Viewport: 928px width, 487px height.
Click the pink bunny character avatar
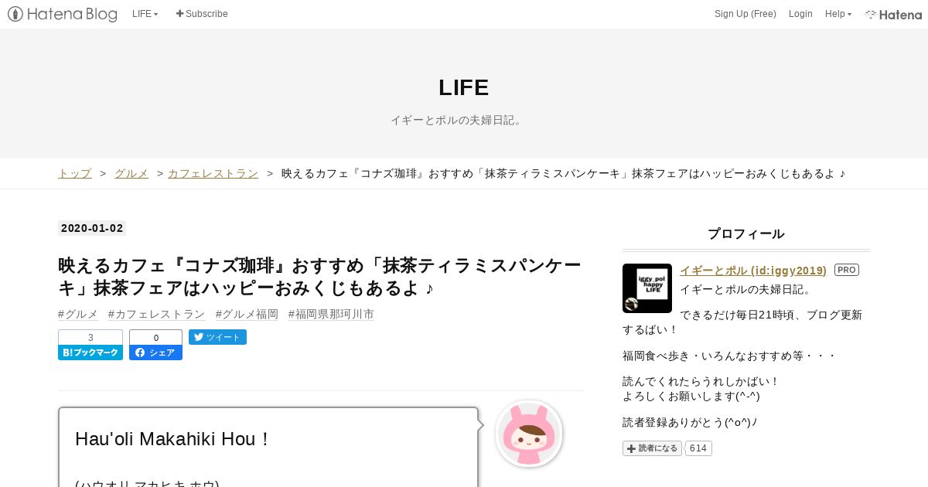tap(529, 434)
